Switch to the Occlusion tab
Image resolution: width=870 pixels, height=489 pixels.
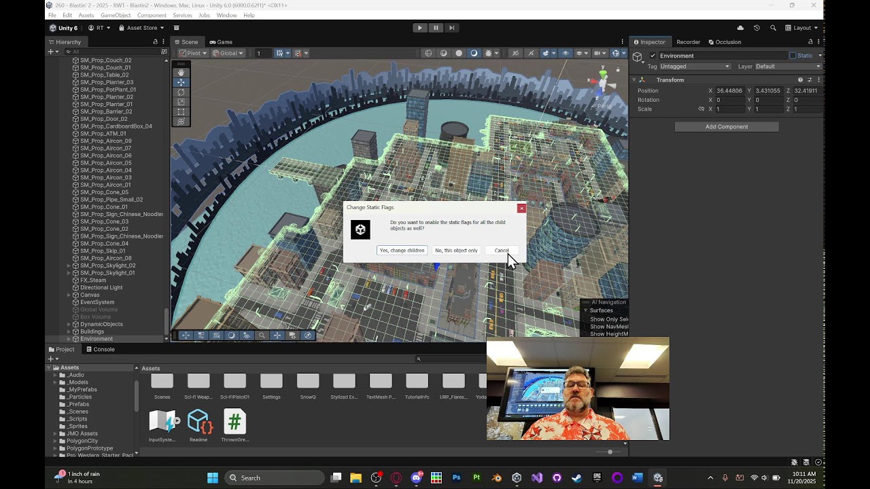(x=724, y=42)
